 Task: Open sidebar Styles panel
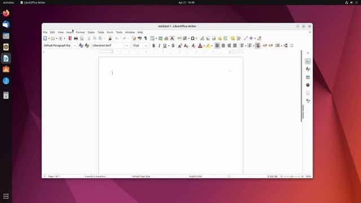308,69
